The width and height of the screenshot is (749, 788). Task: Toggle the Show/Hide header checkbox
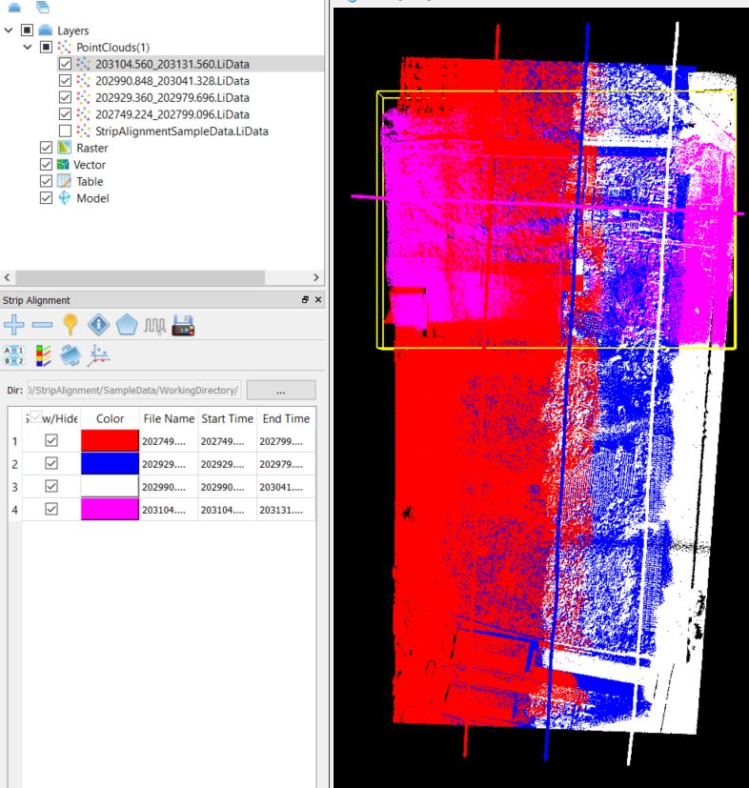(36, 416)
